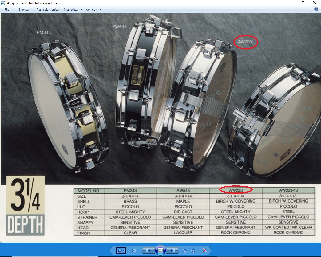Image resolution: width=321 pixels, height=257 pixels.
Task: Click the DIE-CAST hoop cell
Action: 183,212
